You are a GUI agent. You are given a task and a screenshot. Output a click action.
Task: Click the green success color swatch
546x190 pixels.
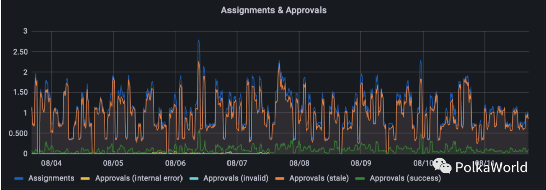[360, 179]
